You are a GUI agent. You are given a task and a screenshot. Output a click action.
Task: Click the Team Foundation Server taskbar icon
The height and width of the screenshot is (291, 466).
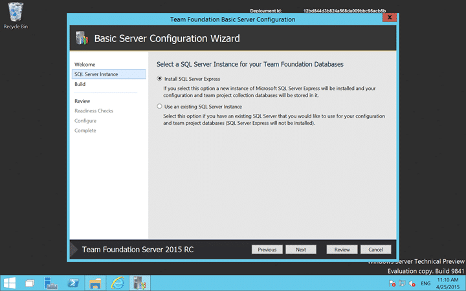pos(140,283)
